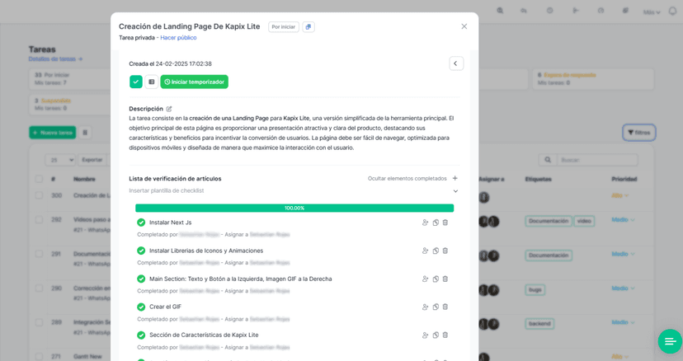Open the 25 rows-per-page dropdown
Screen dimensions: 683x361
[60, 160]
